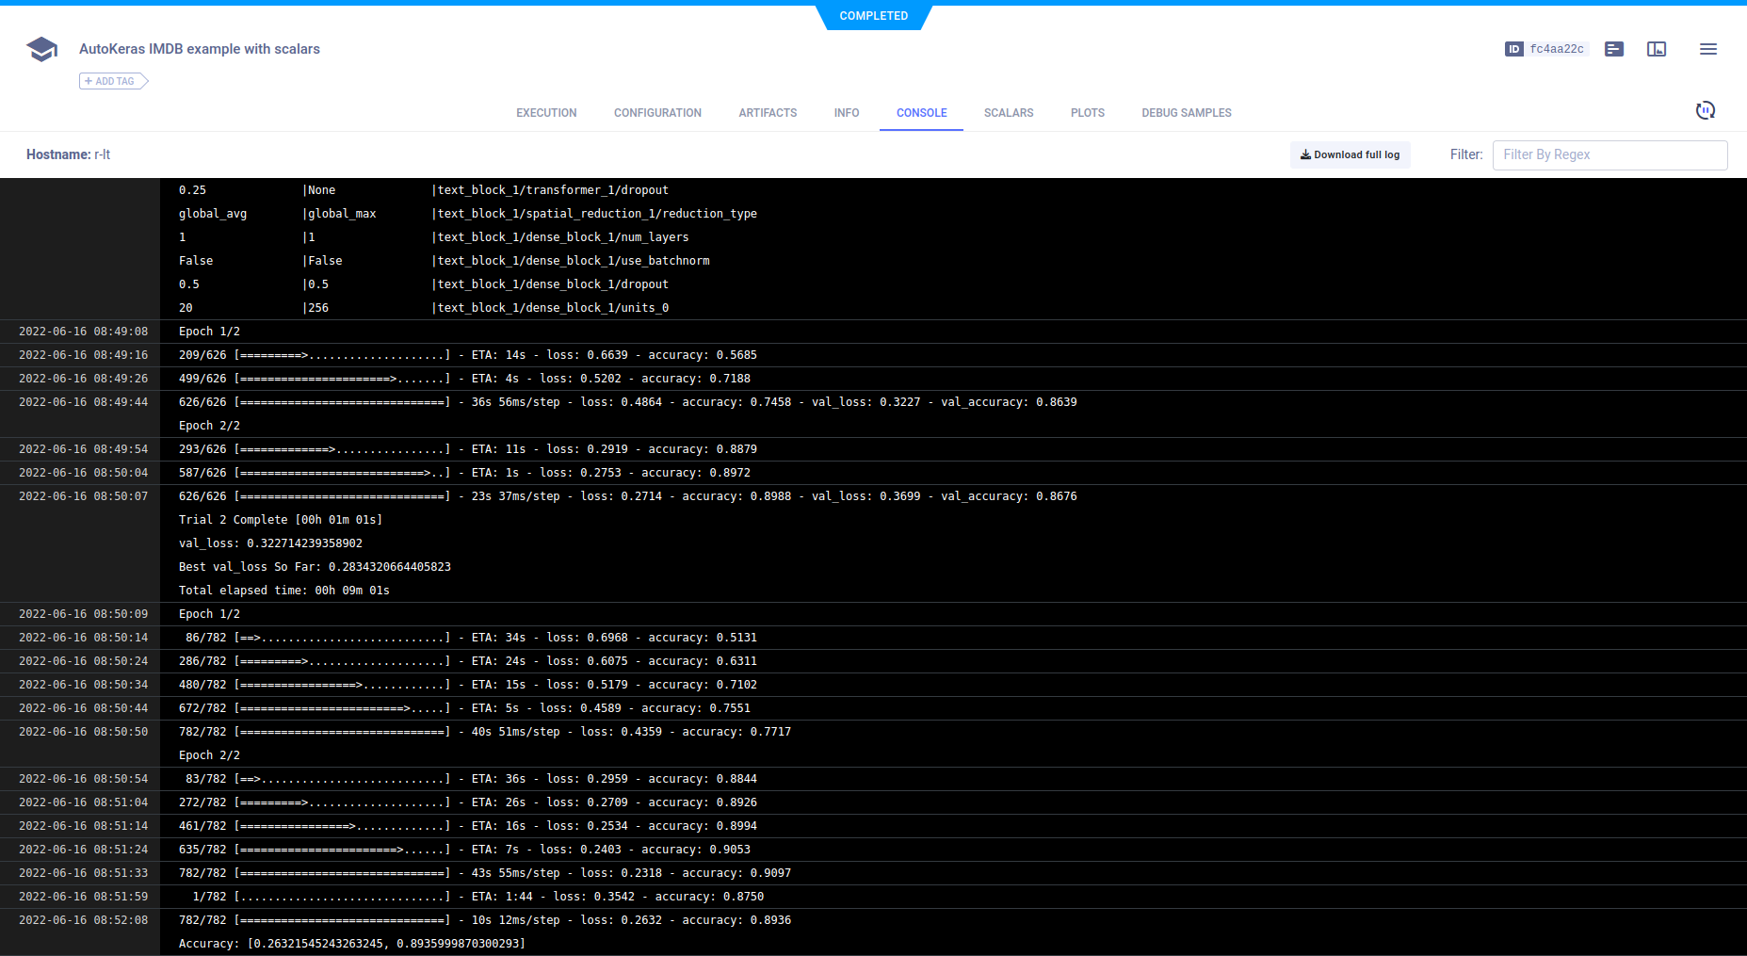The width and height of the screenshot is (1747, 956).
Task: Open the details view bars icon
Action: 1614,49
